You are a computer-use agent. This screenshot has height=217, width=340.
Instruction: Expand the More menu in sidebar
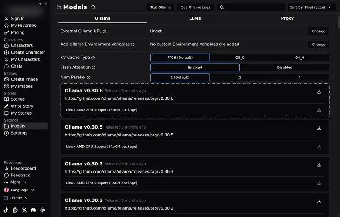[15, 182]
